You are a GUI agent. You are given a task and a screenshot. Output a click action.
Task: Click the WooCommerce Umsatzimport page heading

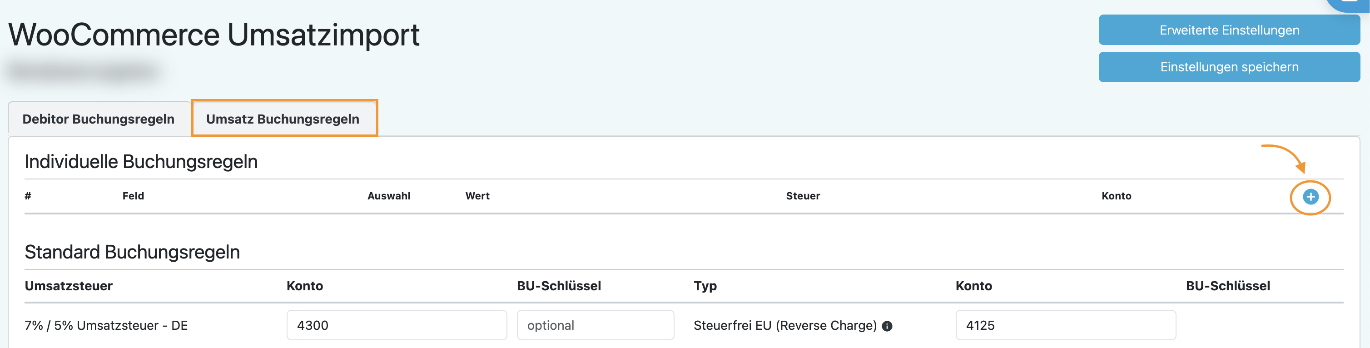pos(214,35)
